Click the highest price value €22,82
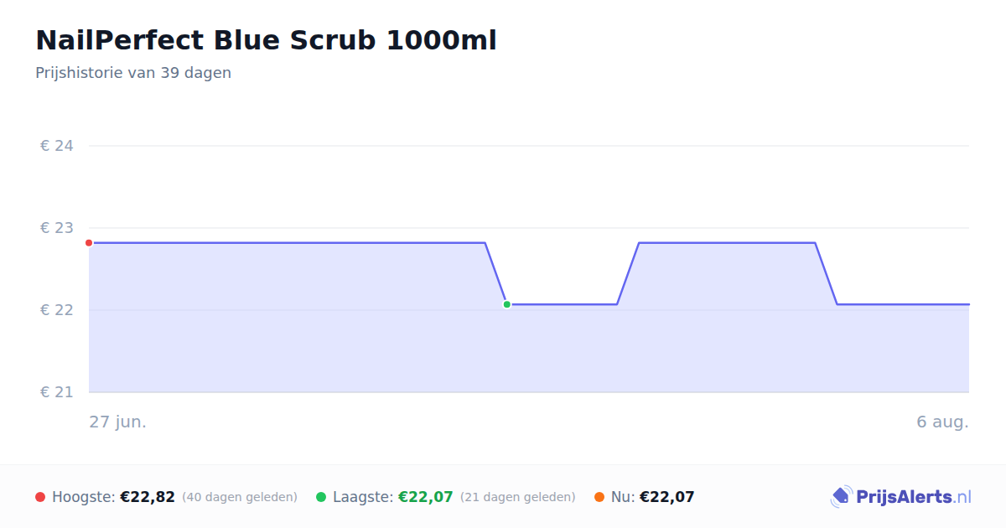The width and height of the screenshot is (1006, 528). (148, 497)
